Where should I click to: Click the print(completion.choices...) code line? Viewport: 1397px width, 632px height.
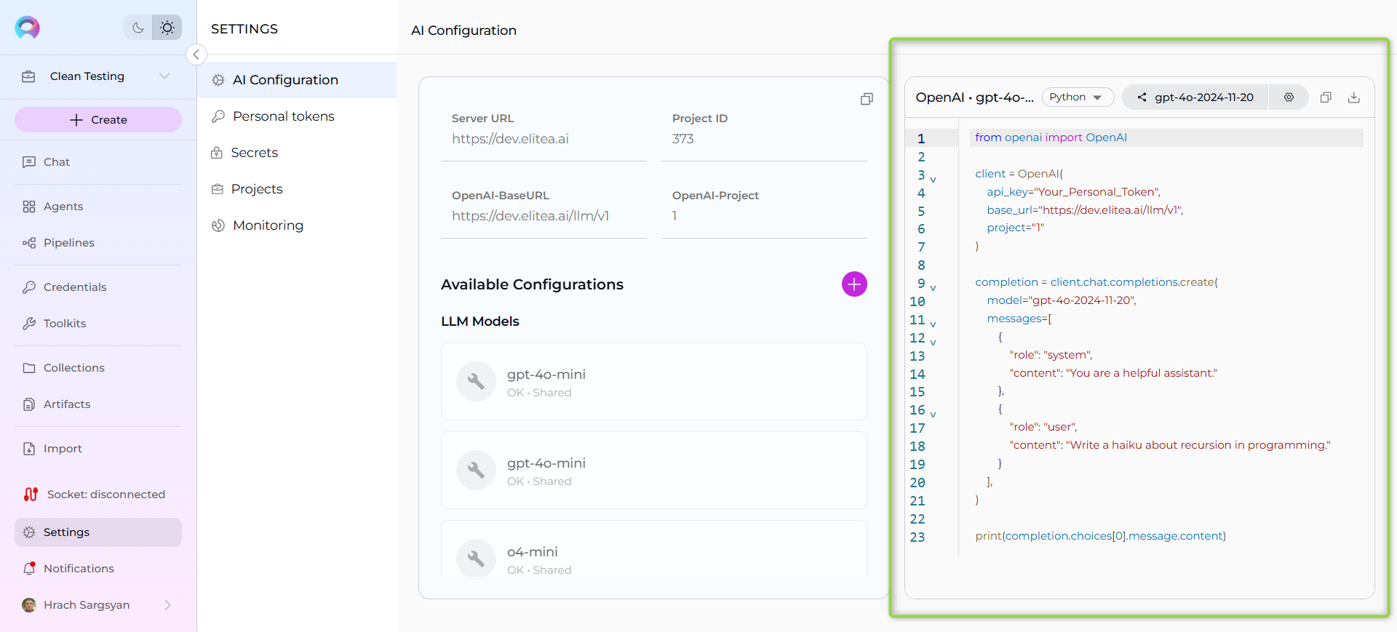[x=1100, y=536]
